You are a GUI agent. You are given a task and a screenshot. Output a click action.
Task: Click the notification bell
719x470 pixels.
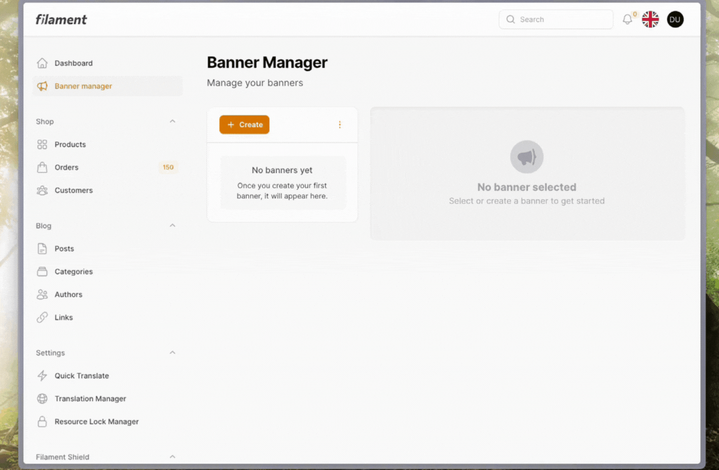click(x=627, y=19)
